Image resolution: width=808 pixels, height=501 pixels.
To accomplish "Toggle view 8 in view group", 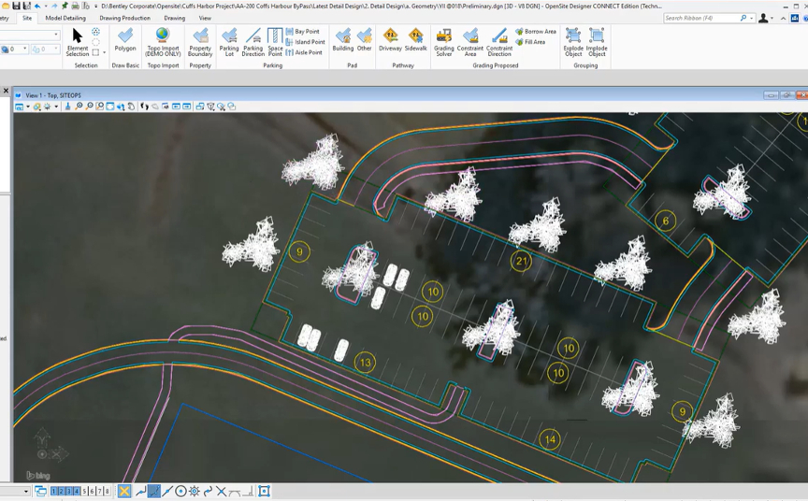I will (108, 492).
